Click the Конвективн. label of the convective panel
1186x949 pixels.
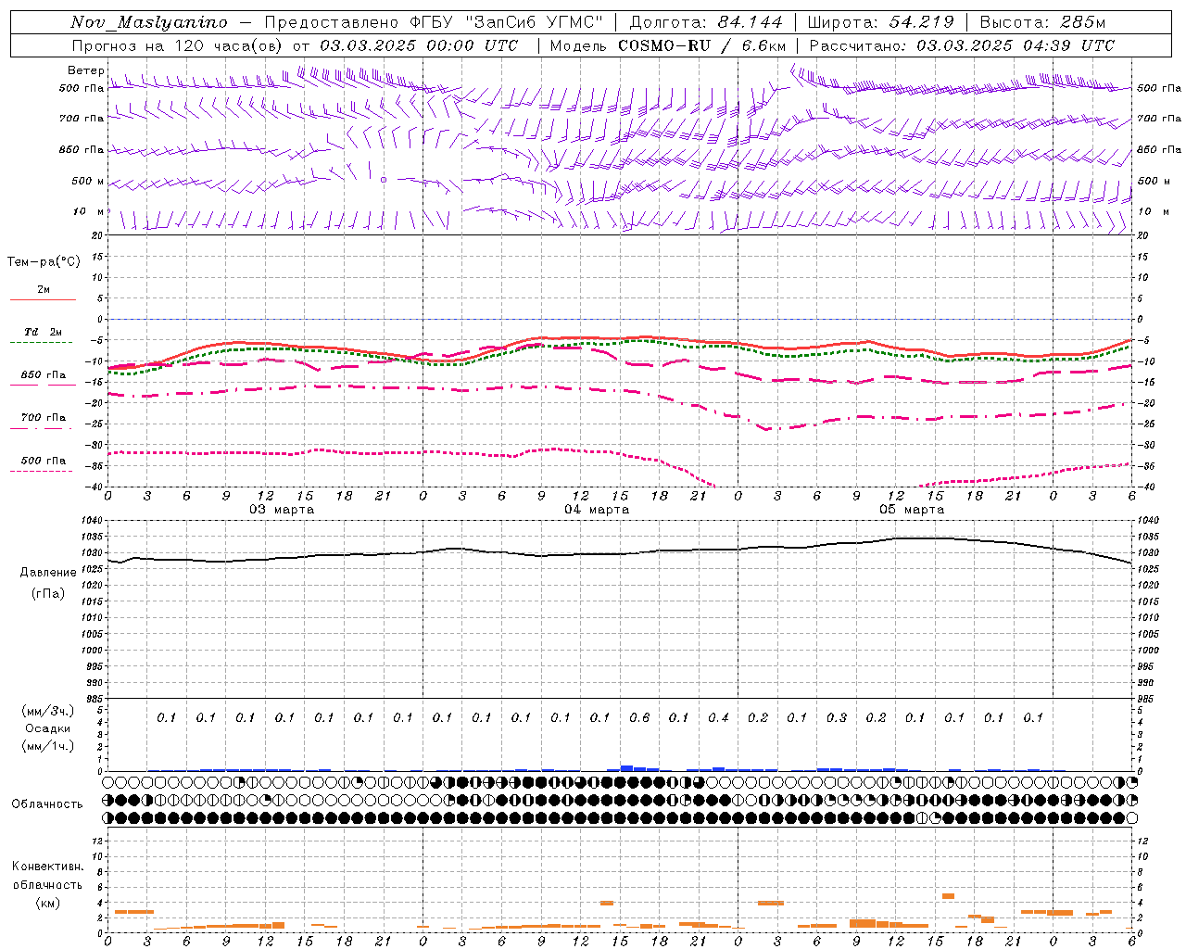pos(47,867)
